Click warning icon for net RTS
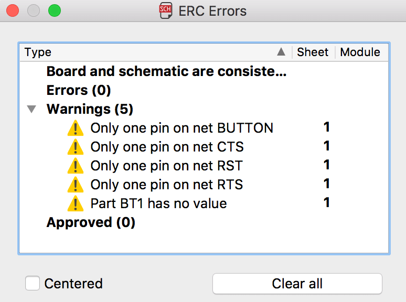The height and width of the screenshot is (302, 406). (76, 185)
